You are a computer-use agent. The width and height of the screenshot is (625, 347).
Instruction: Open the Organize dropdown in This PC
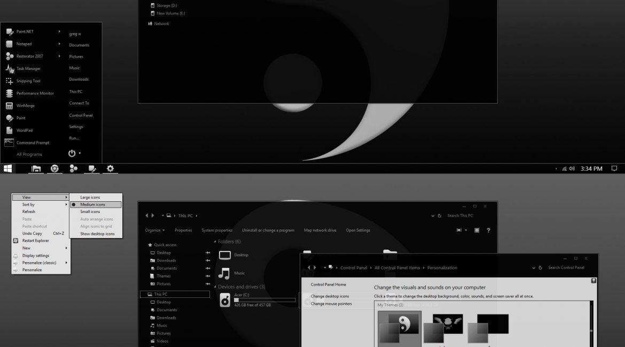(x=155, y=230)
